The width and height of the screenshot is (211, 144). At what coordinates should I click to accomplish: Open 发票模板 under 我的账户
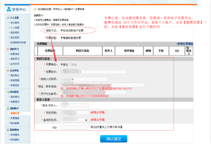click(15, 118)
